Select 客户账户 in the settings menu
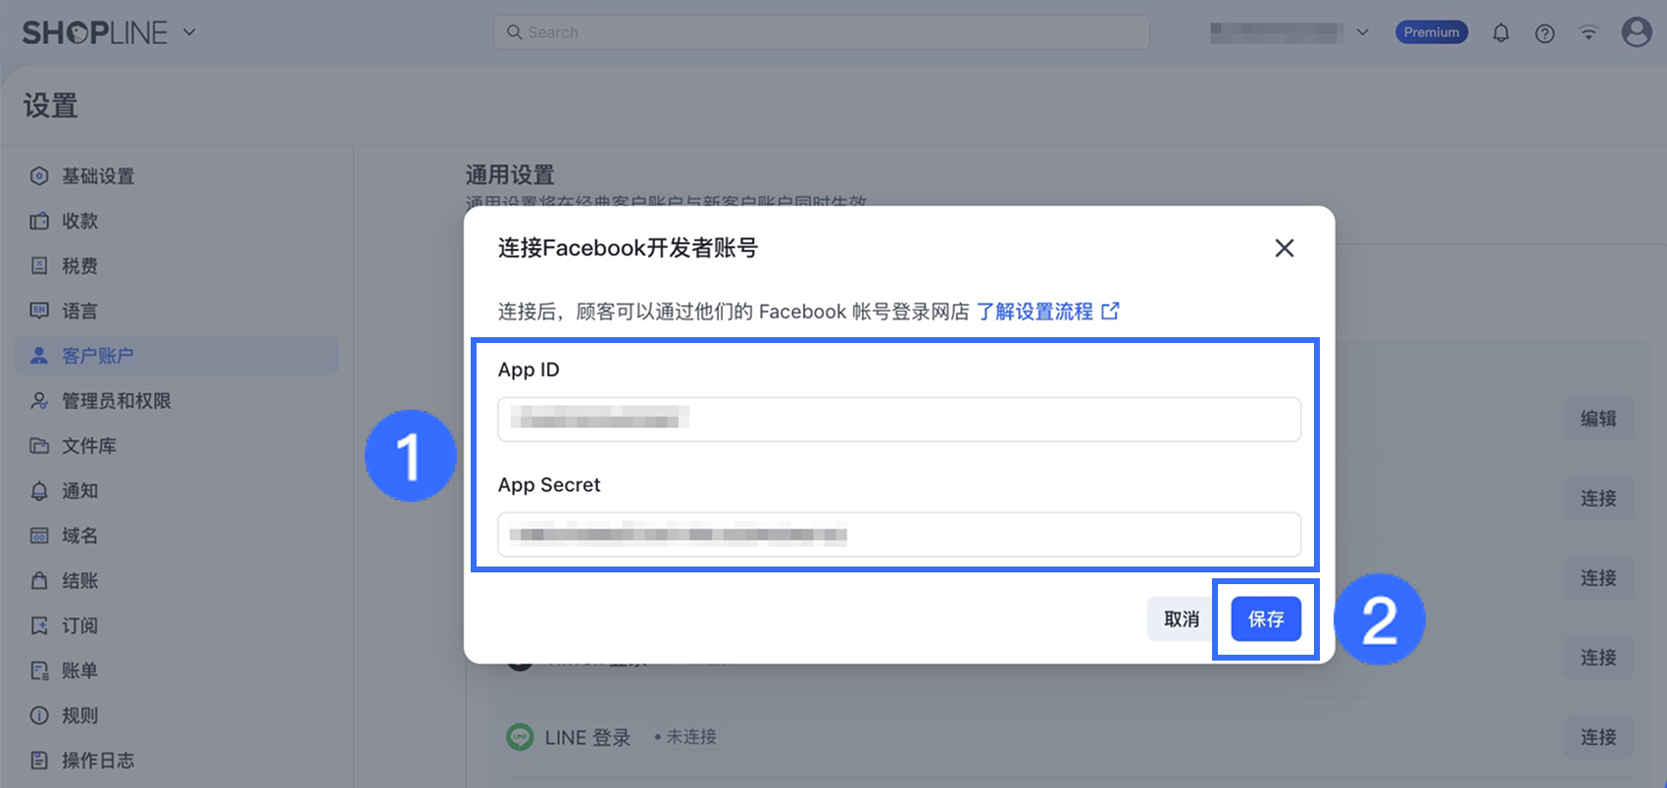The image size is (1667, 788). point(97,356)
